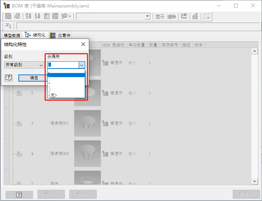
Task: Close the 结构化特性 dialog
Action: pos(83,44)
